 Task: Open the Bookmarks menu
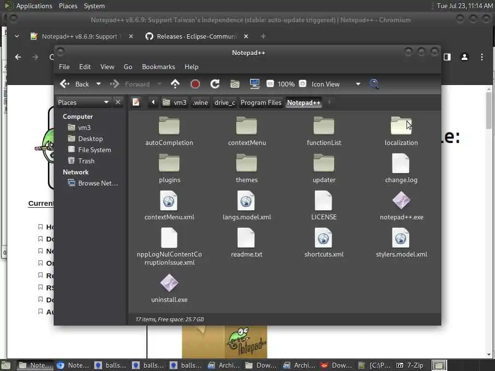159,67
